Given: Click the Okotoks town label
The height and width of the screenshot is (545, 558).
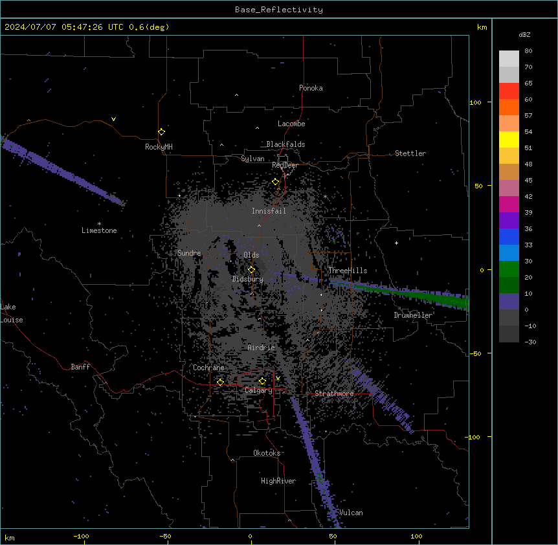Looking at the screenshot, I should [267, 453].
